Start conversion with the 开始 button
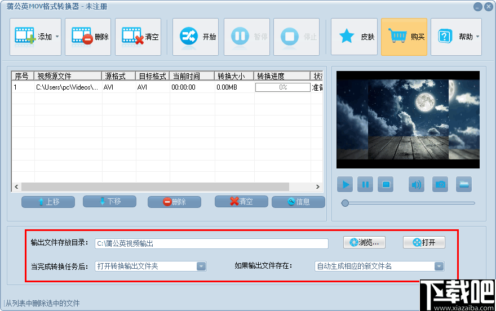The image size is (496, 311). point(196,37)
